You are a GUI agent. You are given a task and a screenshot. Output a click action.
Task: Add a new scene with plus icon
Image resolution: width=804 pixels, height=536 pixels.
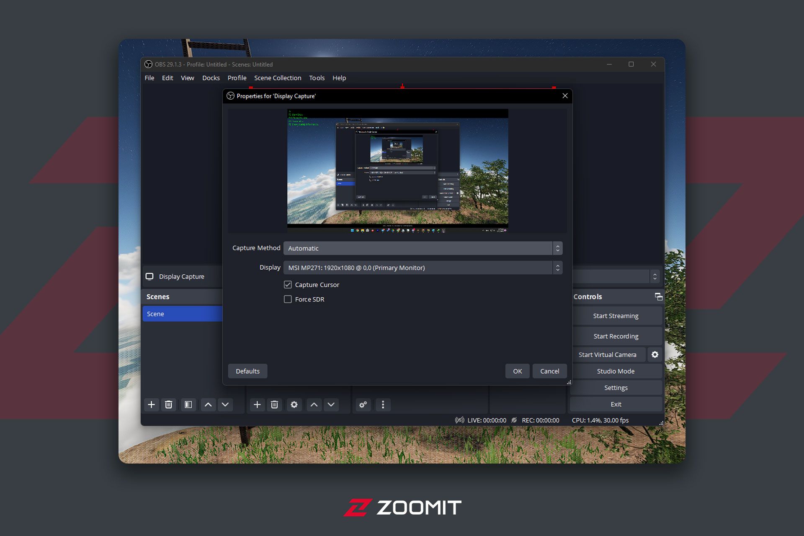pos(152,405)
